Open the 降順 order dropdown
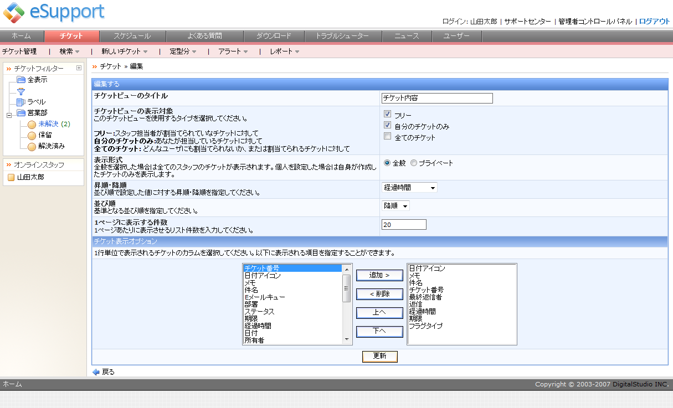Screen dimensions: 673x408 click(x=396, y=206)
